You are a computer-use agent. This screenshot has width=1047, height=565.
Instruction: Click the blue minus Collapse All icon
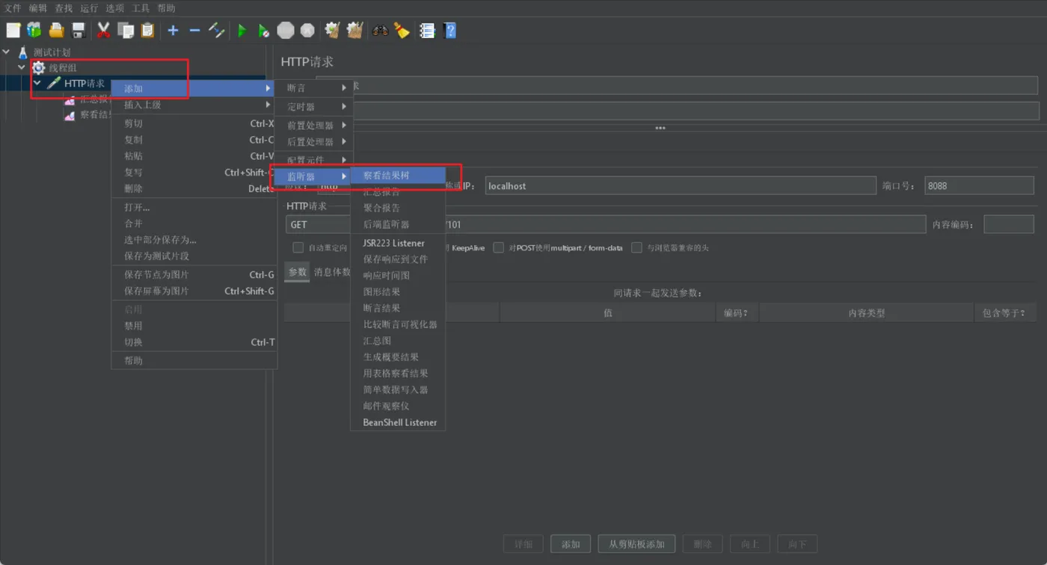194,31
